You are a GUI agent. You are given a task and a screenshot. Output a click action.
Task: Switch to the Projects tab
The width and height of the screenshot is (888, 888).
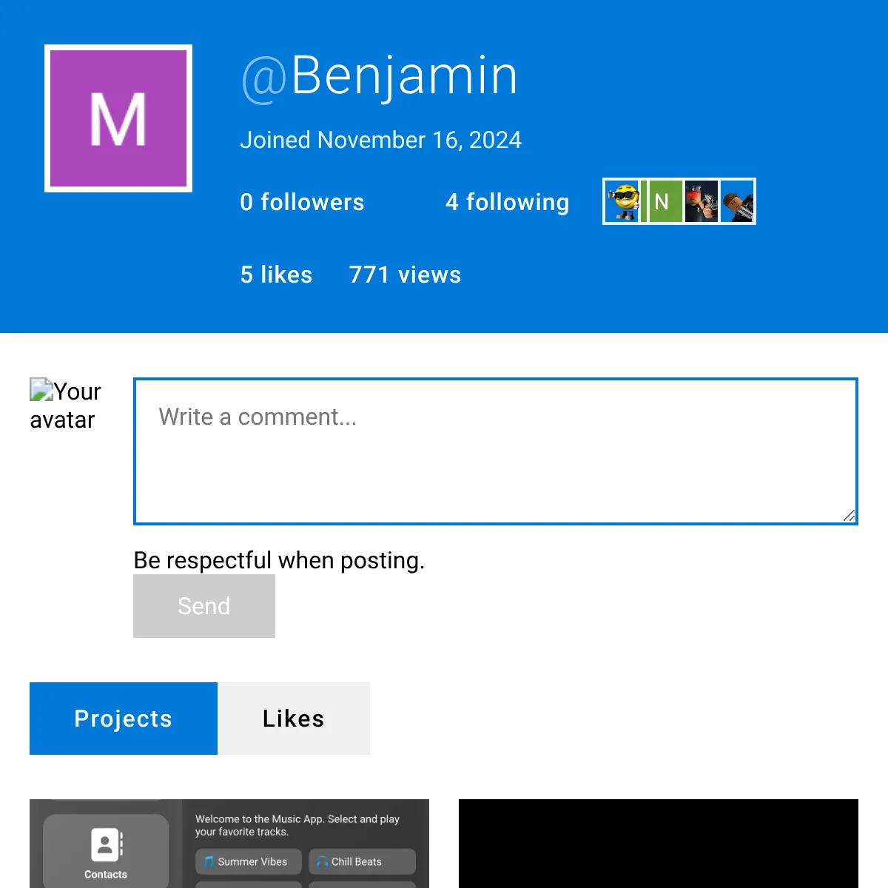click(124, 719)
